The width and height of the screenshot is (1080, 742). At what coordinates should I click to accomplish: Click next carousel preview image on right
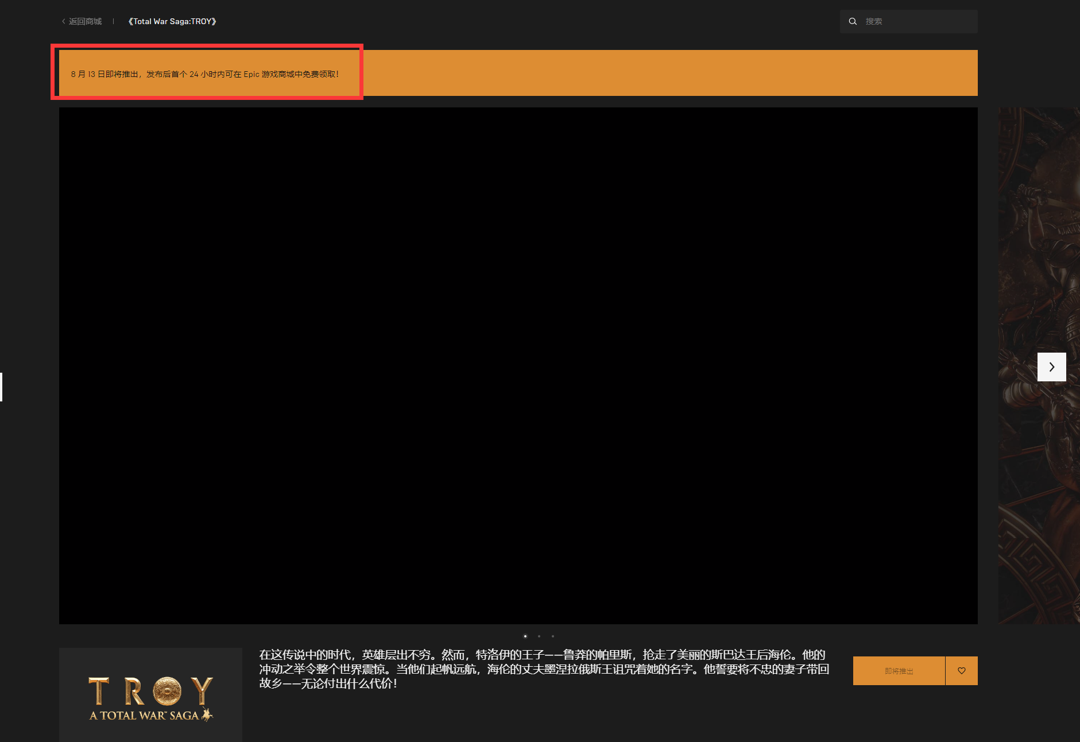(1039, 366)
